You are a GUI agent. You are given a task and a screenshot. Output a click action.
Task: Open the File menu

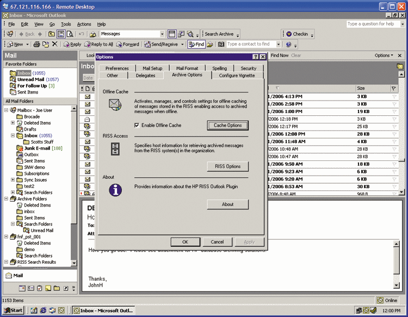point(11,24)
